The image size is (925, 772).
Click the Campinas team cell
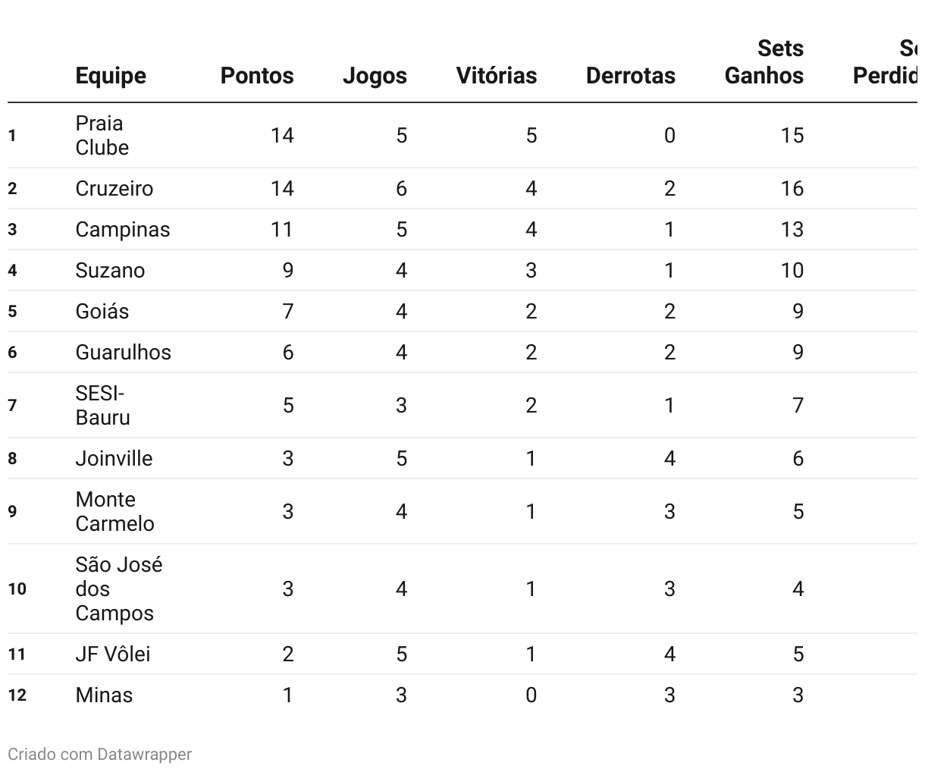(x=123, y=229)
